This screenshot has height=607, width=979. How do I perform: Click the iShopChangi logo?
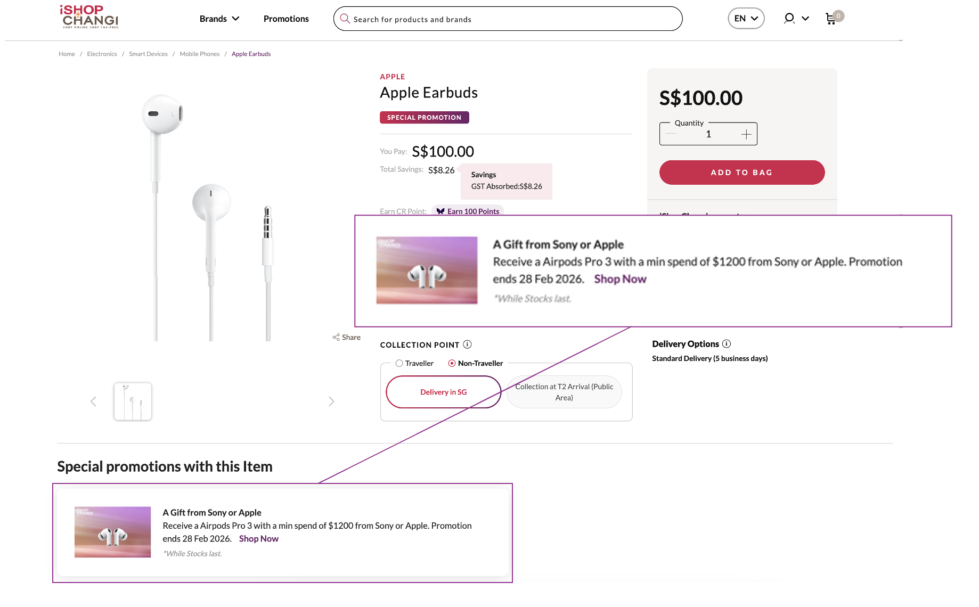click(x=89, y=17)
